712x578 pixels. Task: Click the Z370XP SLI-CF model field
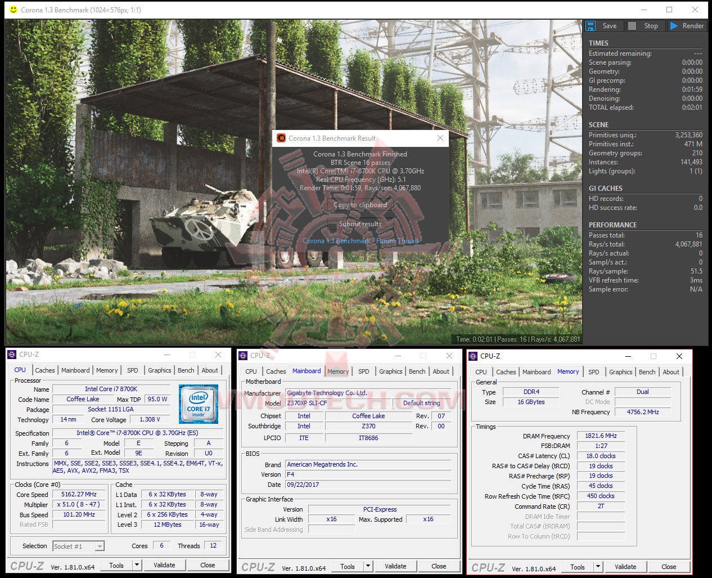tap(337, 403)
